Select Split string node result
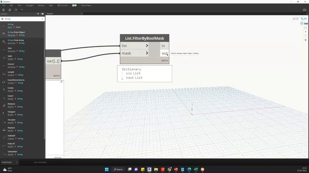The image size is (309, 173). coord(22,58)
